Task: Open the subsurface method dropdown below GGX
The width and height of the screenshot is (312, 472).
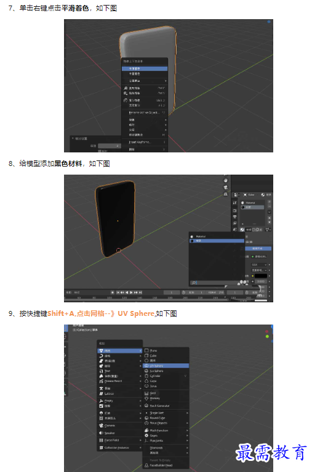Action: coord(259,270)
